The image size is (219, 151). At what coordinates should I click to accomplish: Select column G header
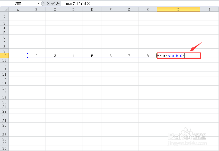pos(129,10)
